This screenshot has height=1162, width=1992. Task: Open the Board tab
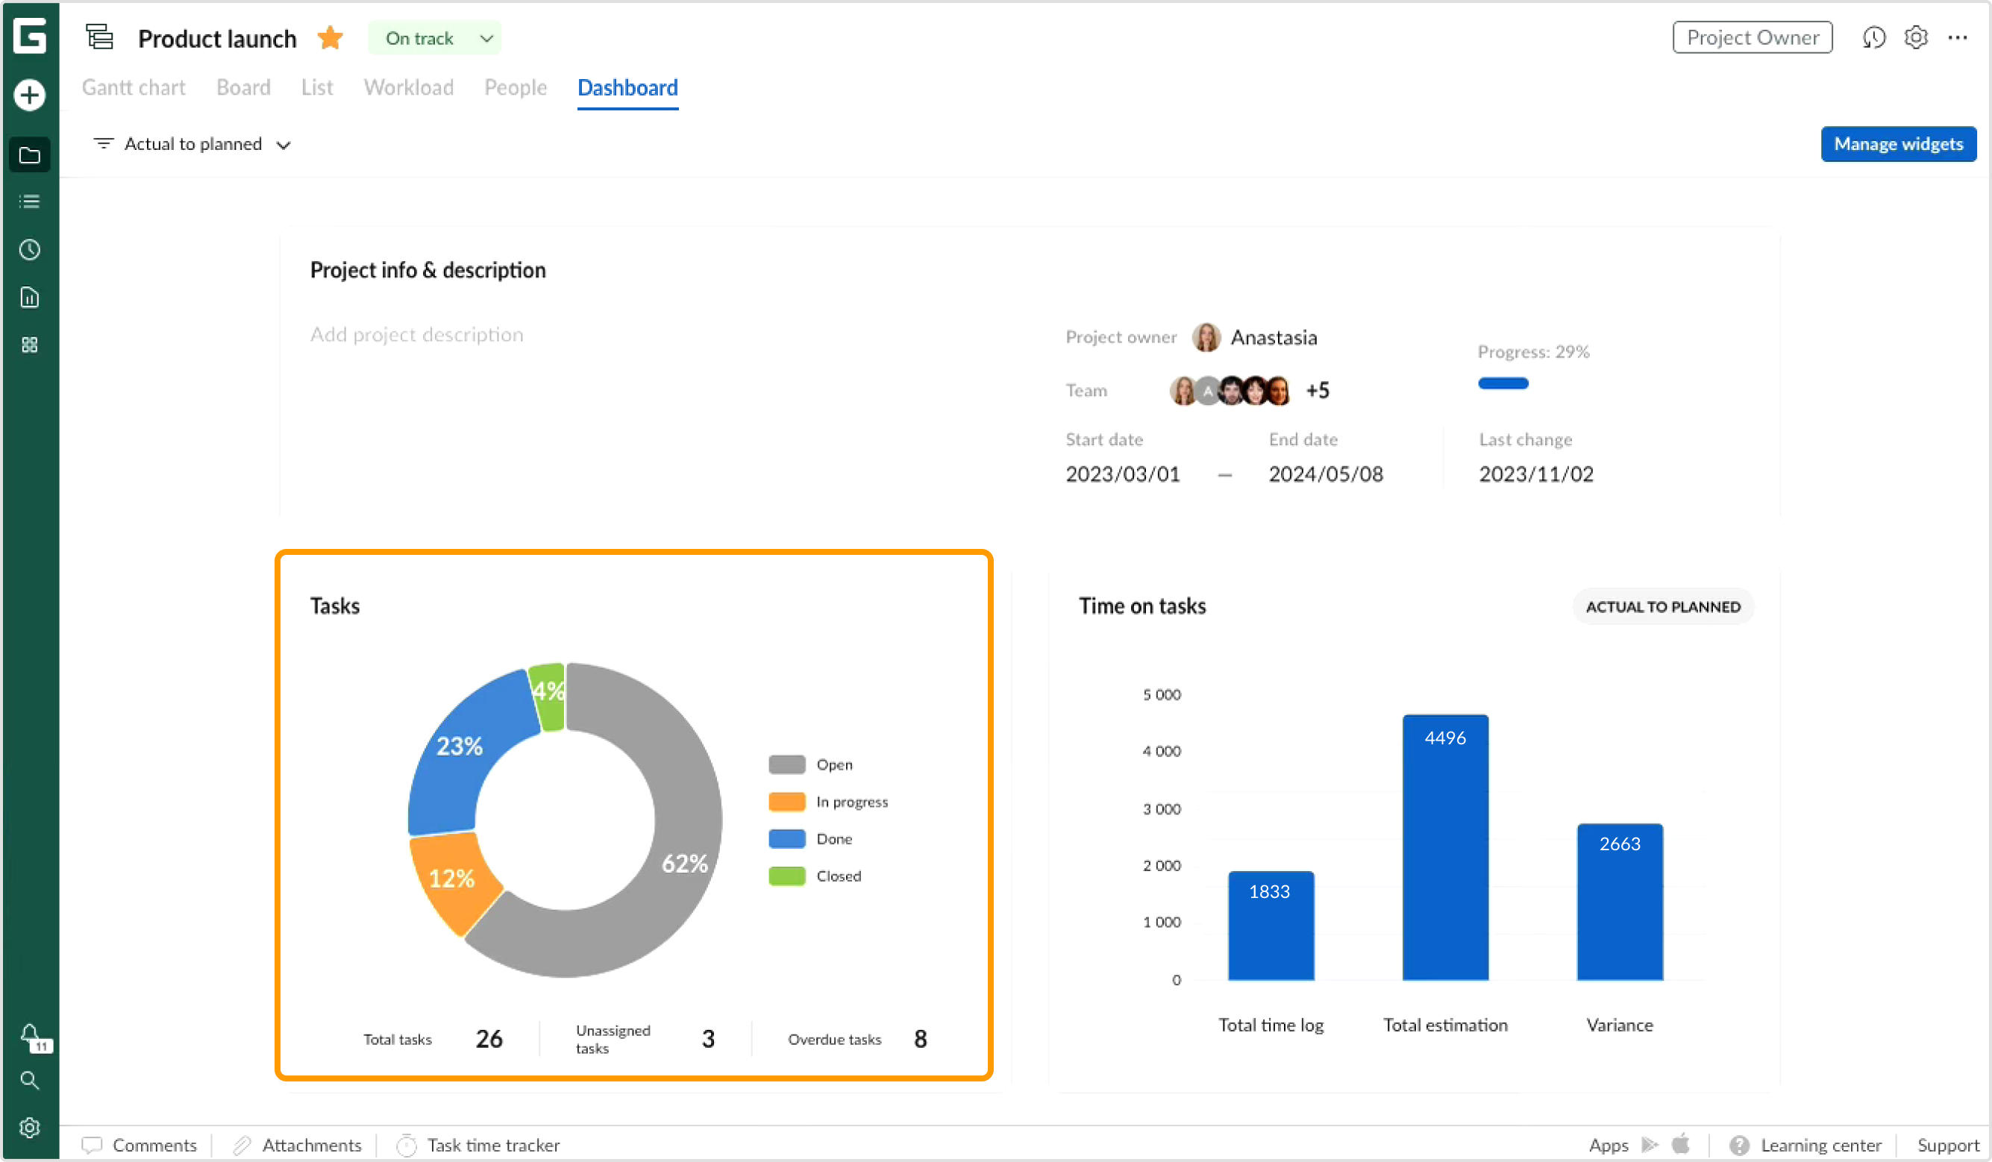coord(242,88)
